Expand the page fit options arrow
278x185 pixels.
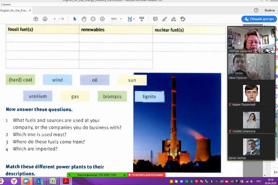coord(134,19)
